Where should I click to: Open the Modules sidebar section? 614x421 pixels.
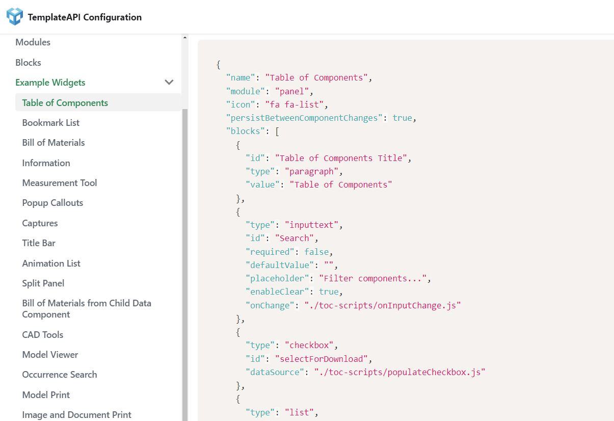pos(33,42)
